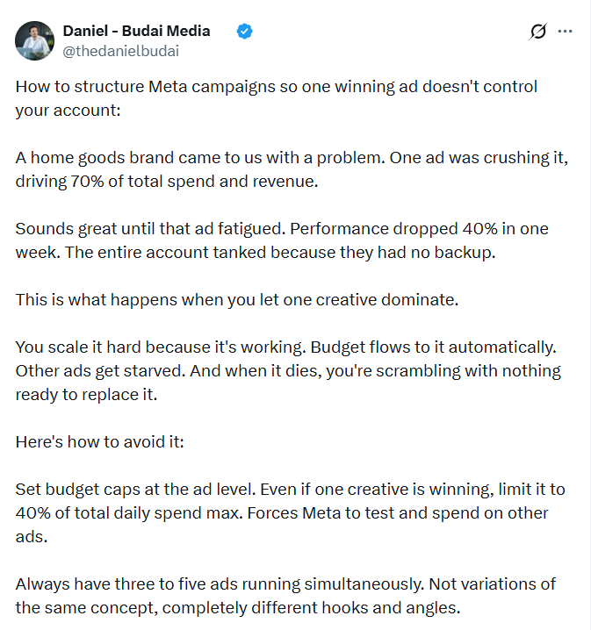591x630 pixels.
Task: Click the 'Here's how to avoid it:' line
Action: pos(100,442)
